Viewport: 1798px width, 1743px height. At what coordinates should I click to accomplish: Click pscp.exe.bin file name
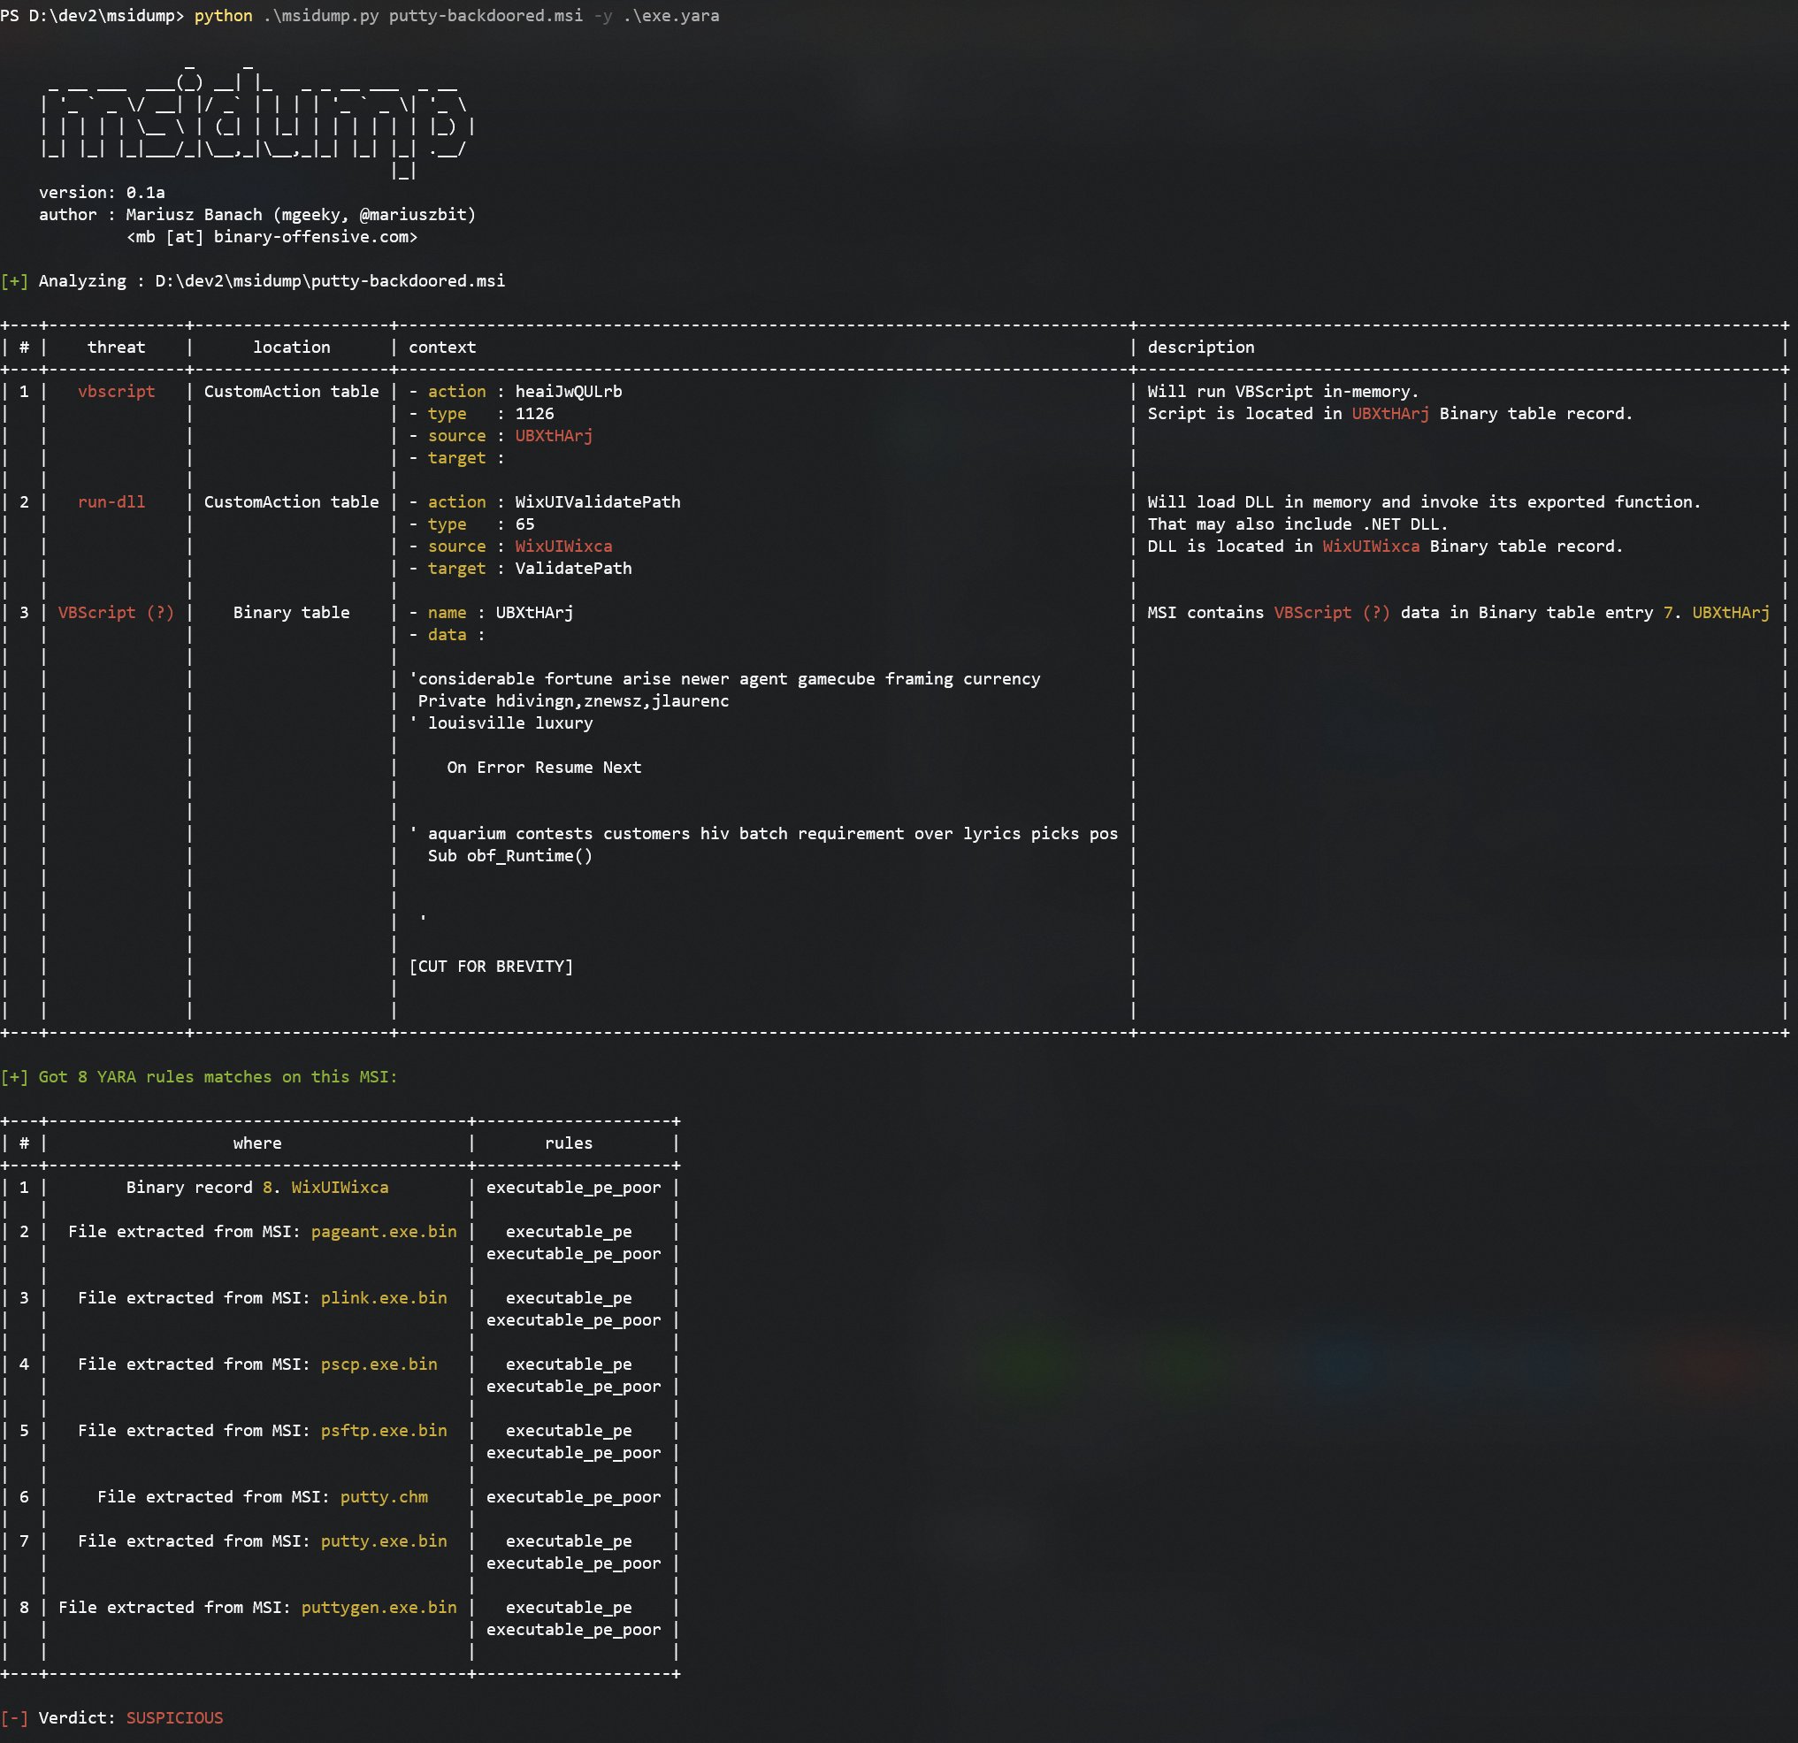point(379,1364)
